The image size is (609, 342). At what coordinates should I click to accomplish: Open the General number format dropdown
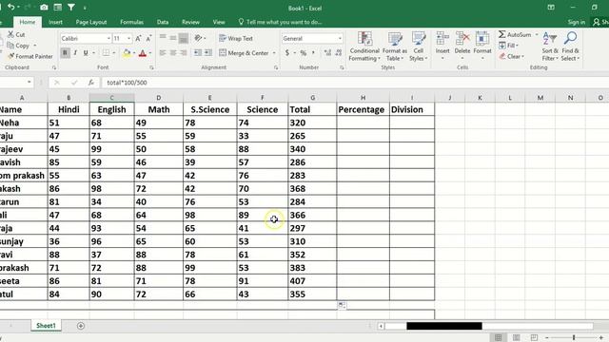tap(340, 38)
